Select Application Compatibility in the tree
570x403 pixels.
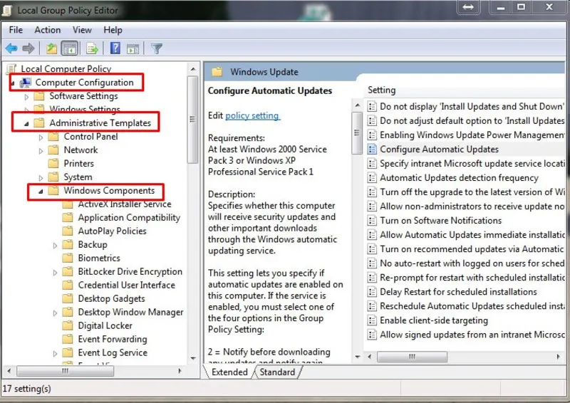(129, 217)
